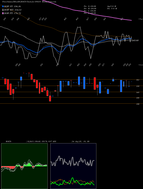Click the 'Pre H: 158.30' value

click(90, 9)
